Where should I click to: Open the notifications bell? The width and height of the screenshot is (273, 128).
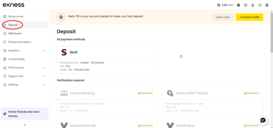tap(252, 5)
